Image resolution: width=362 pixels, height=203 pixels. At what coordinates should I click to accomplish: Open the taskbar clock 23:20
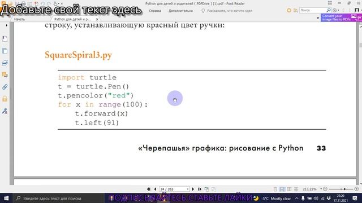tap(341, 198)
